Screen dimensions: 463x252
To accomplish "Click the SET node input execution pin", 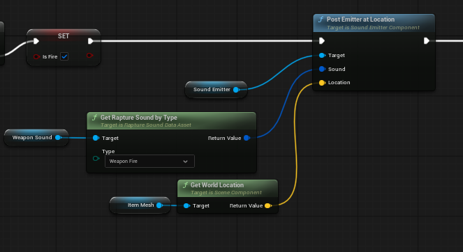I will pos(36,41).
